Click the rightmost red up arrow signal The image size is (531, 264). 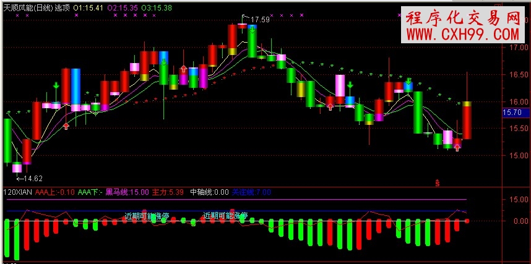[x=457, y=147]
